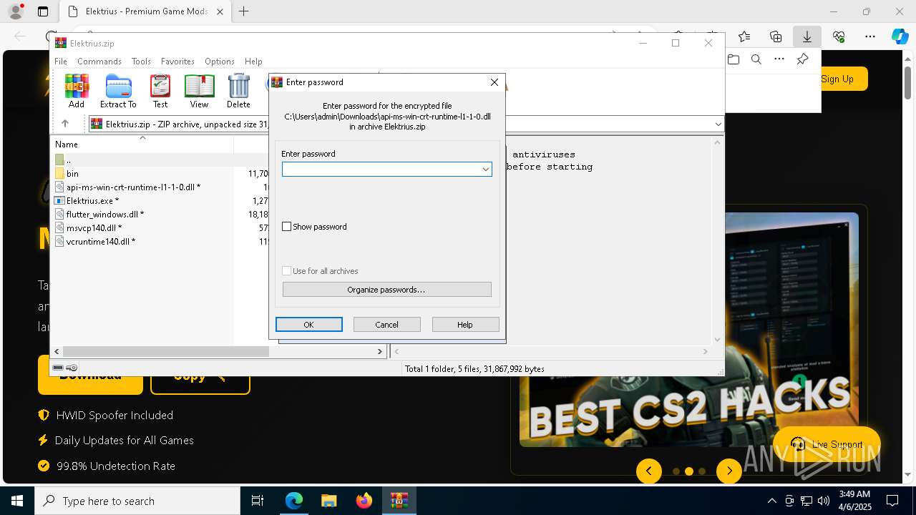Open the Help menu in WinRAR
Image resolution: width=916 pixels, height=515 pixels.
(253, 62)
